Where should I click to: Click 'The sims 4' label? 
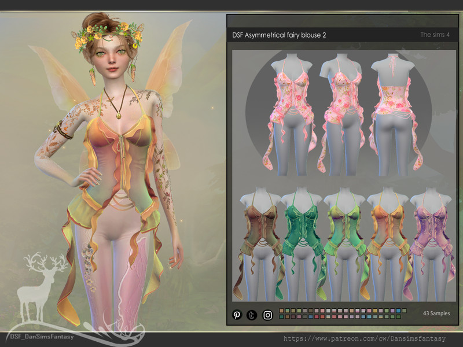pyautogui.click(x=435, y=35)
